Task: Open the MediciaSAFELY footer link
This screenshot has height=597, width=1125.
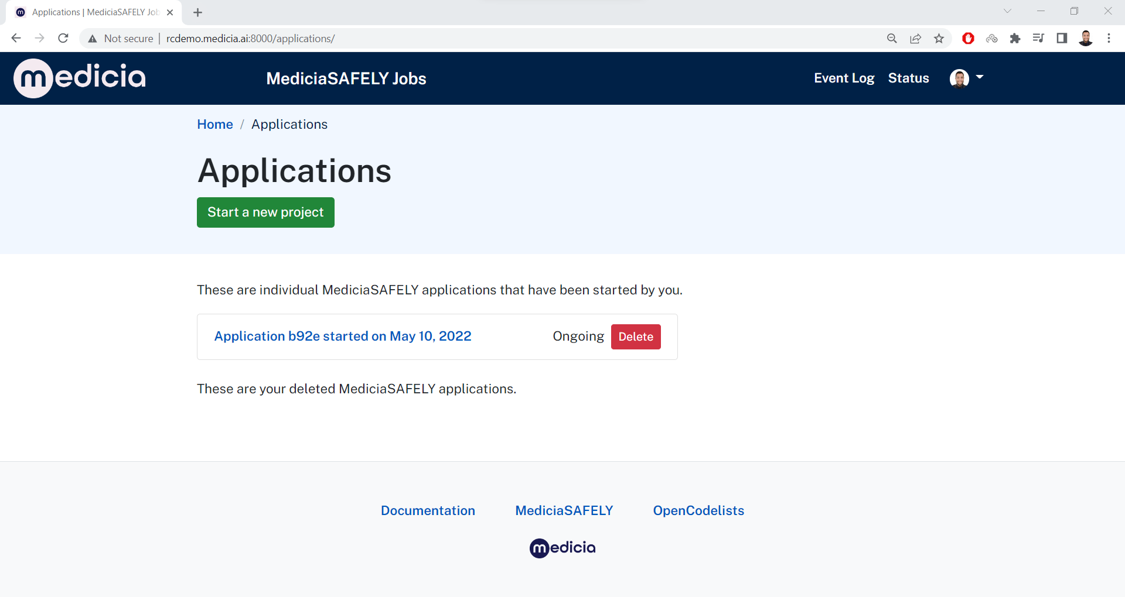Action: click(x=564, y=510)
